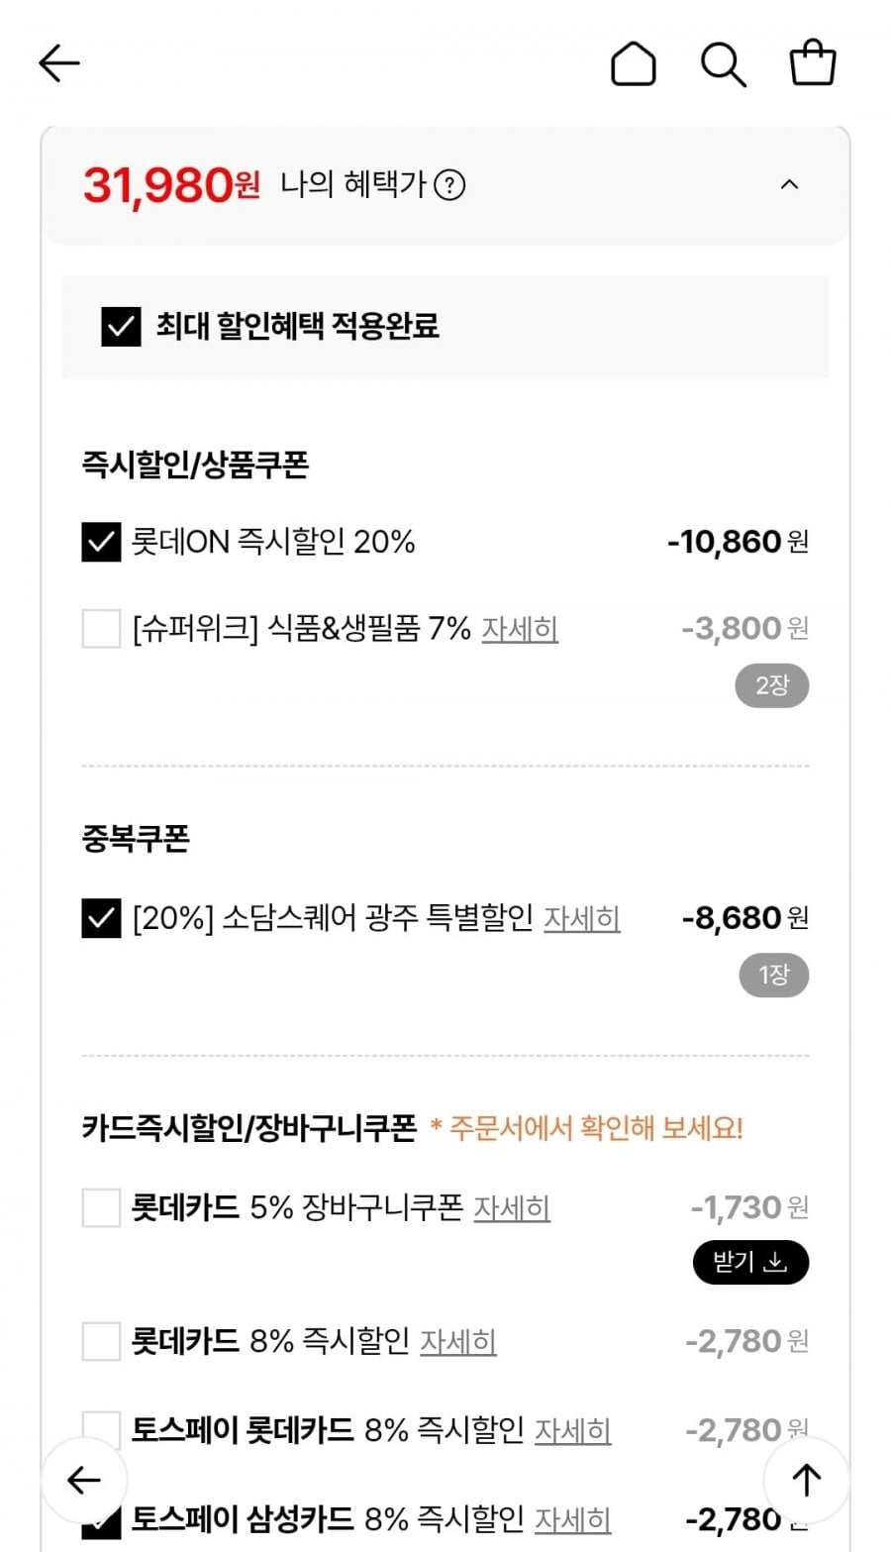
Task: Check the 슈퍼위크 식품&생필품 7% coupon
Action: pyautogui.click(x=101, y=628)
